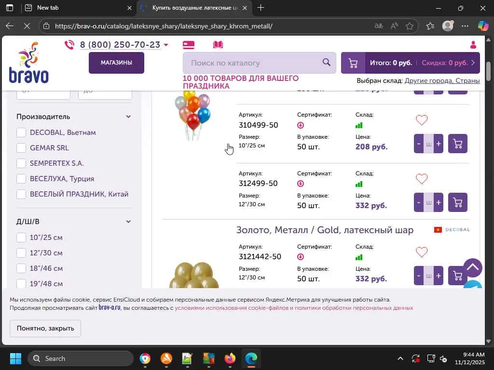This screenshot has height=370, width=494.
Task: Download certificate for article 312499-50
Action: [301, 184]
